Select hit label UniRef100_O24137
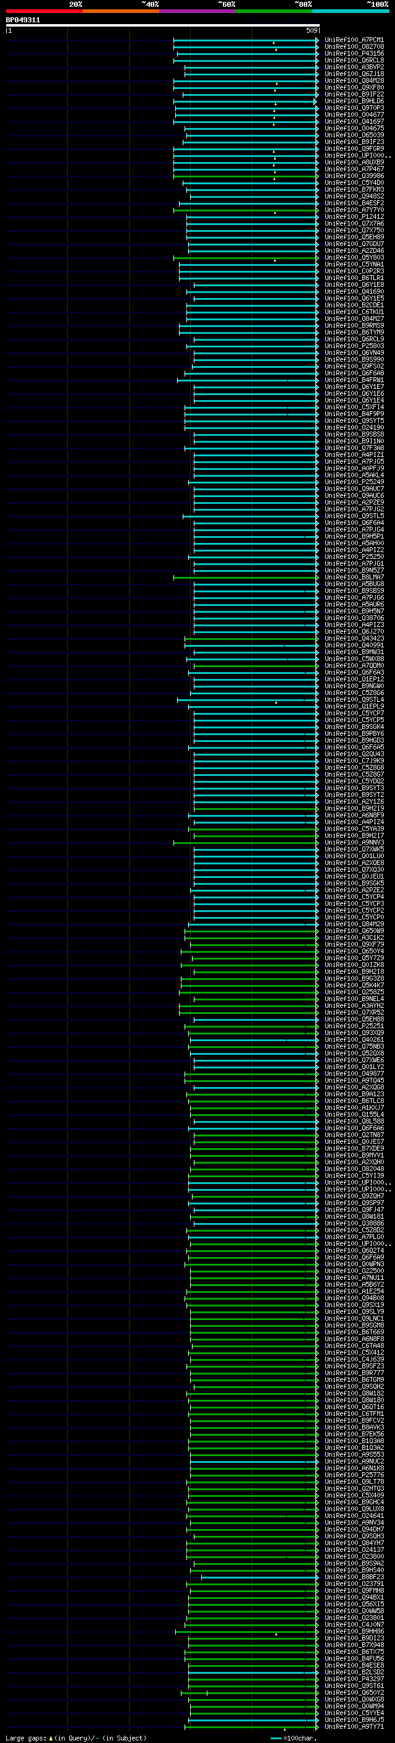The image size is (395, 1743). pos(354,1550)
